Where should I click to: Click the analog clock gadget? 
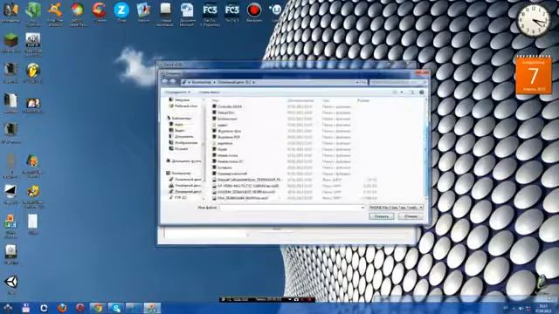pos(533,20)
